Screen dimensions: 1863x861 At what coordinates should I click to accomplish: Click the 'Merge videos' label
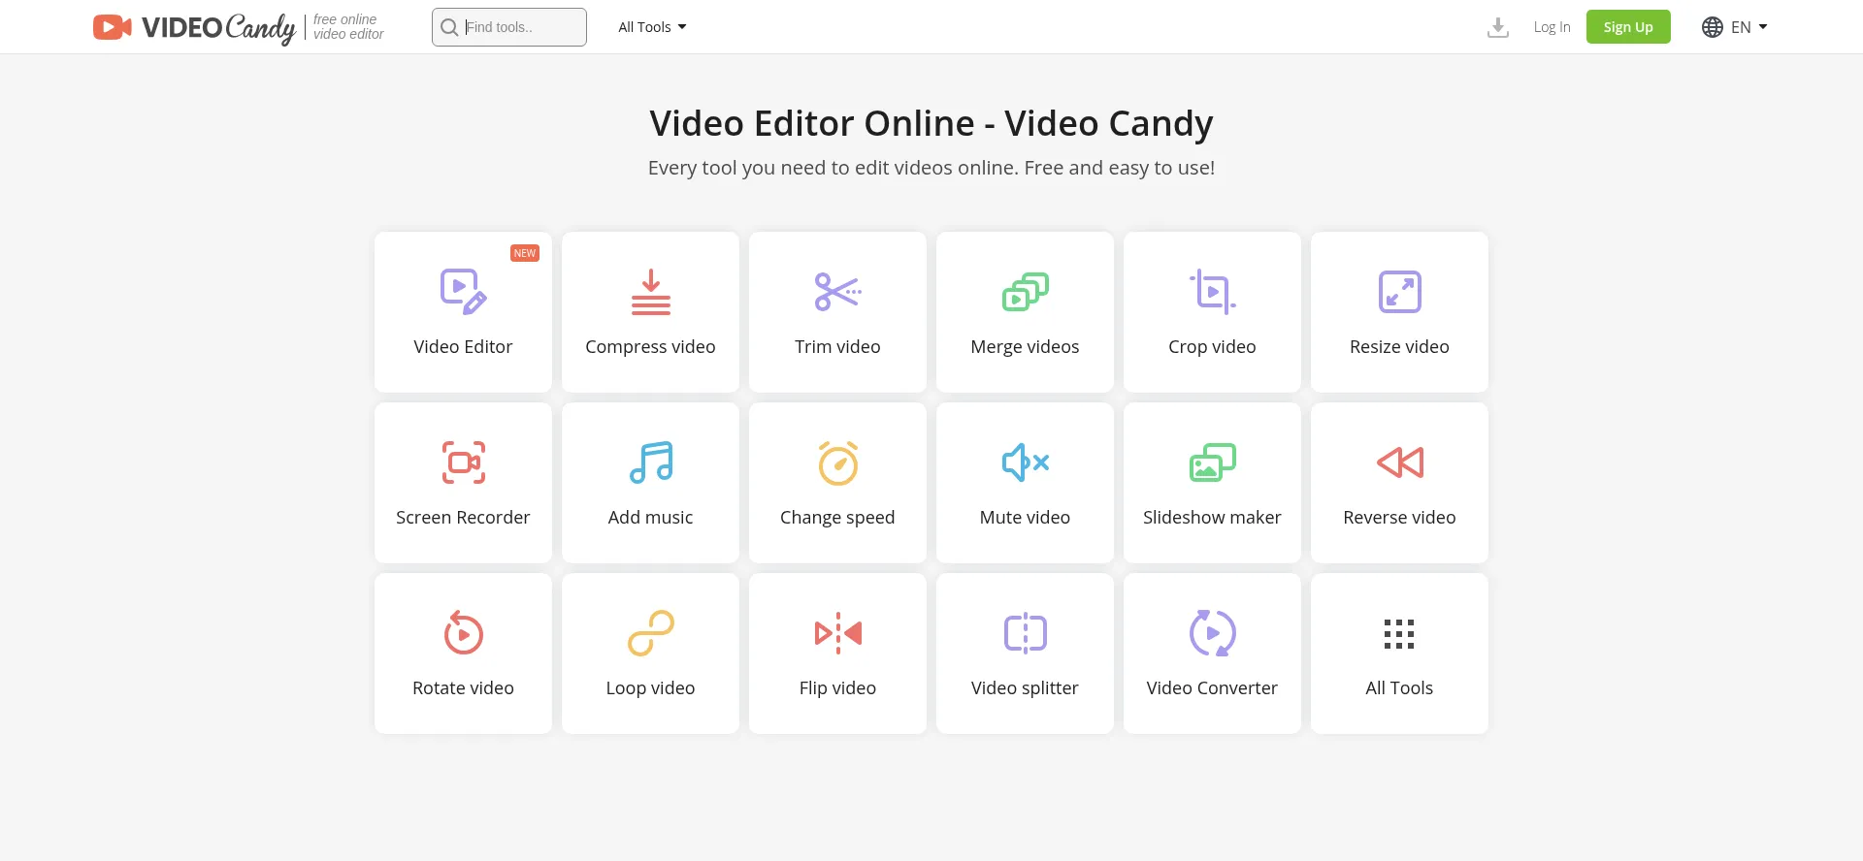(1025, 347)
